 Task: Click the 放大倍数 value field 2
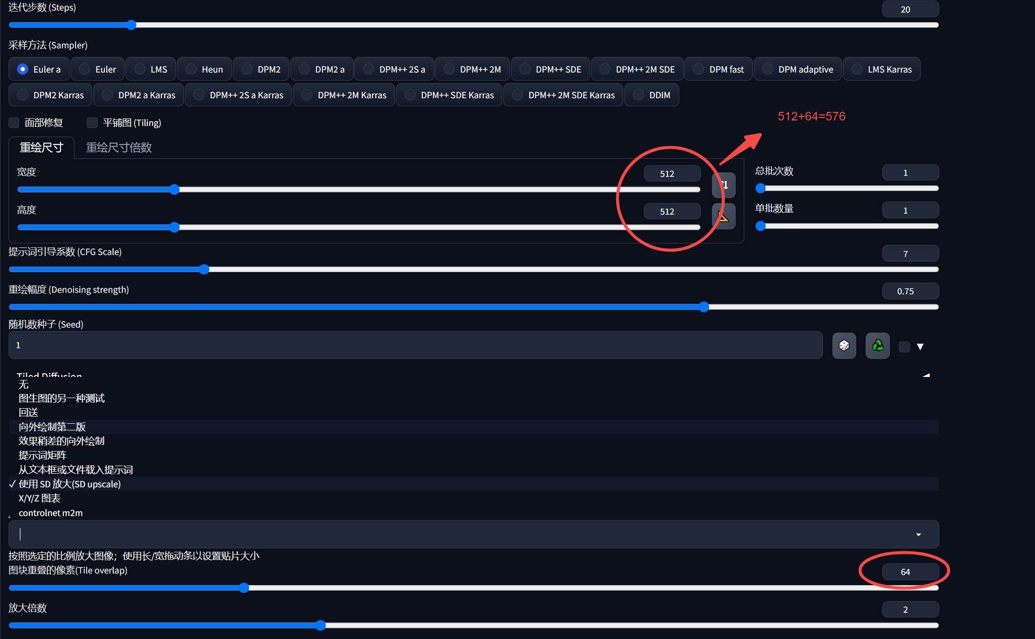[x=911, y=609]
